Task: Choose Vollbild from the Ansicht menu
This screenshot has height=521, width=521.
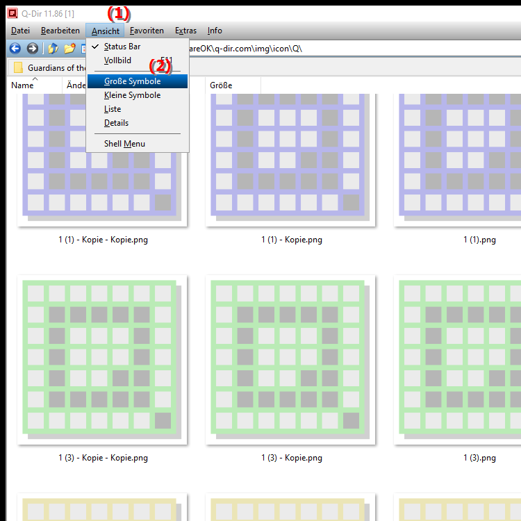Action: 138,60
